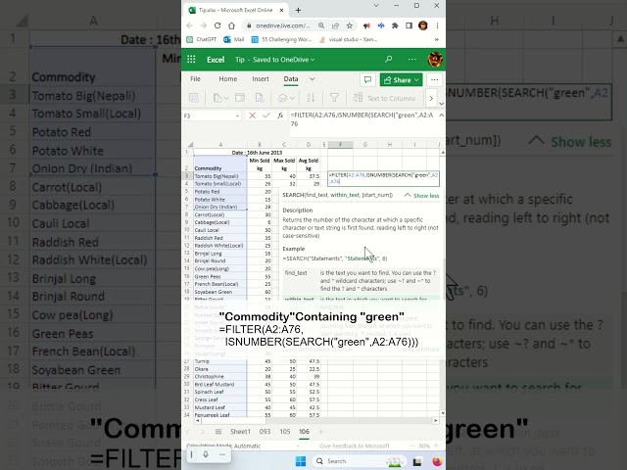Expand the Data Types dropdown in ribbon
The height and width of the screenshot is (470, 627).
(292, 98)
